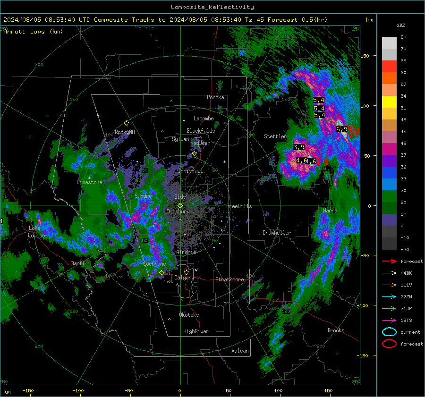
Task: Select the cyan 27ZW arrow legend icon
Action: click(389, 297)
